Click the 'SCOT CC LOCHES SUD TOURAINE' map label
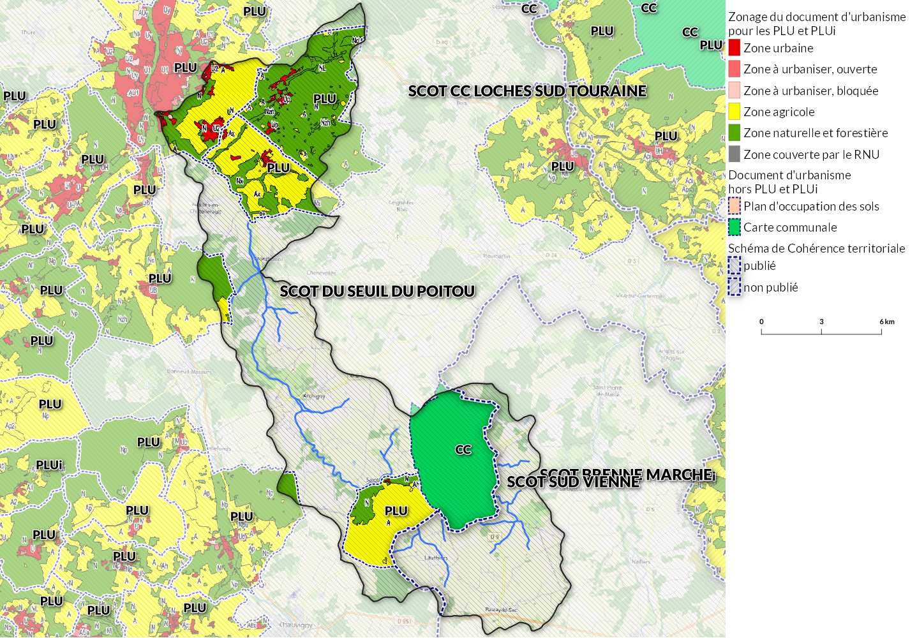The width and height of the screenshot is (910, 638). point(527,91)
